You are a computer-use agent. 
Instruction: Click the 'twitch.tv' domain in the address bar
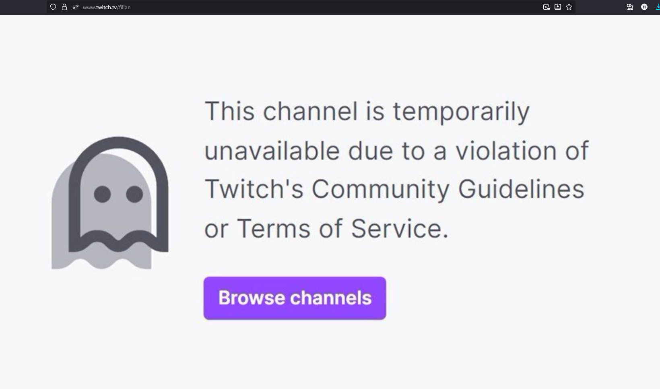point(106,7)
